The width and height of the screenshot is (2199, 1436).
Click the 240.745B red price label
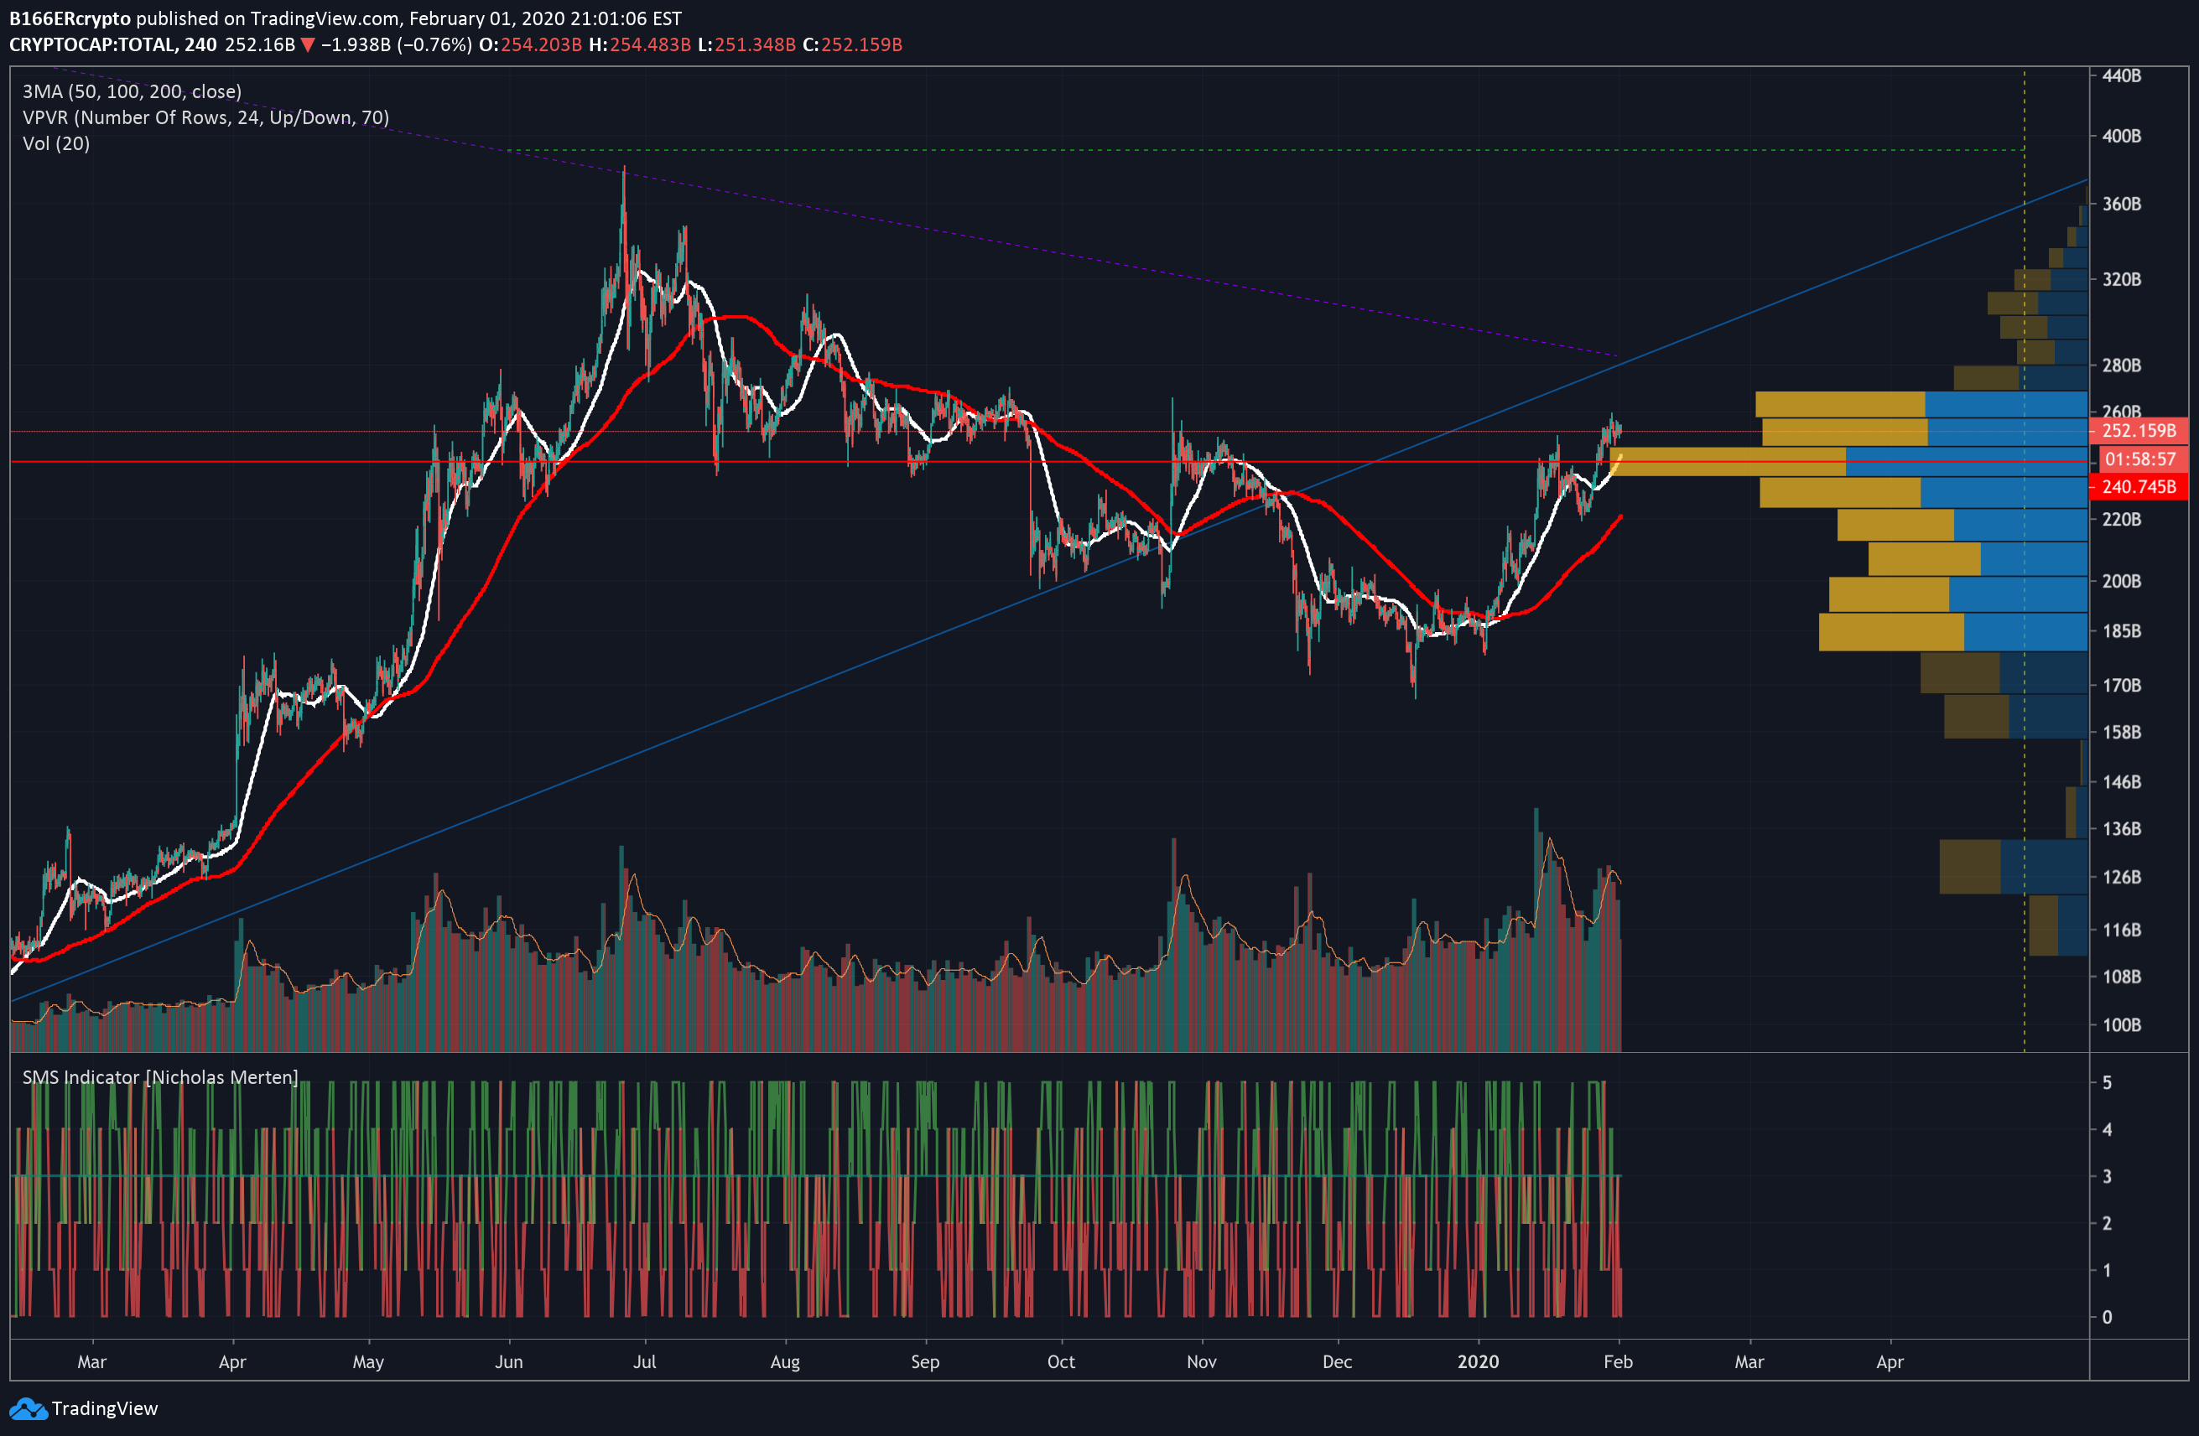(2138, 487)
